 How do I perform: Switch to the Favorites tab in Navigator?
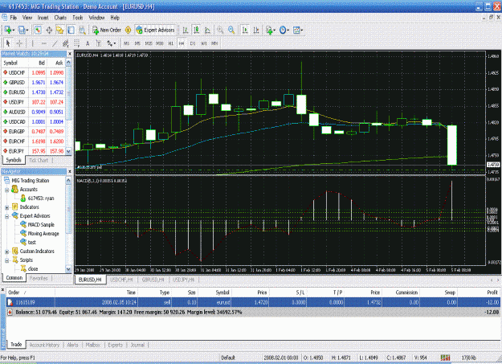coord(39,278)
